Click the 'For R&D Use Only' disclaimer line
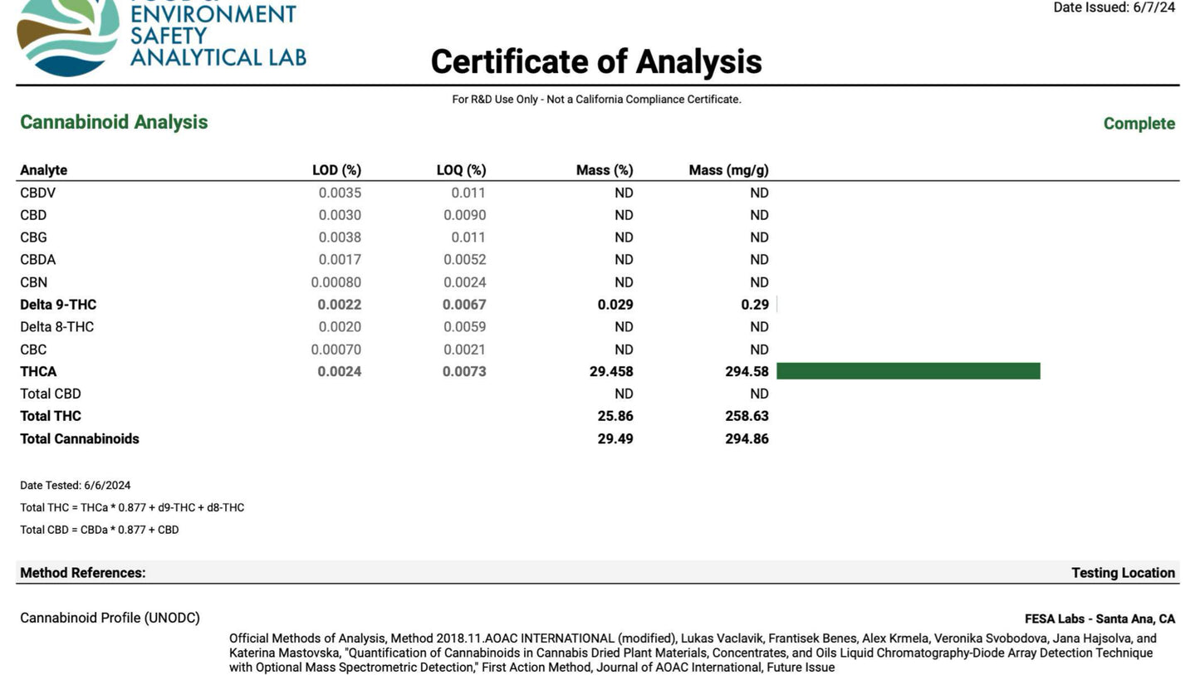This screenshot has height=675, width=1200. (x=596, y=100)
